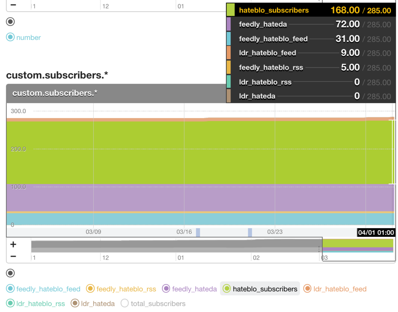Viewport: 398px width, 312px height.
Task: Click the gray area of the subscribers overview timeline
Action: pos(176,246)
